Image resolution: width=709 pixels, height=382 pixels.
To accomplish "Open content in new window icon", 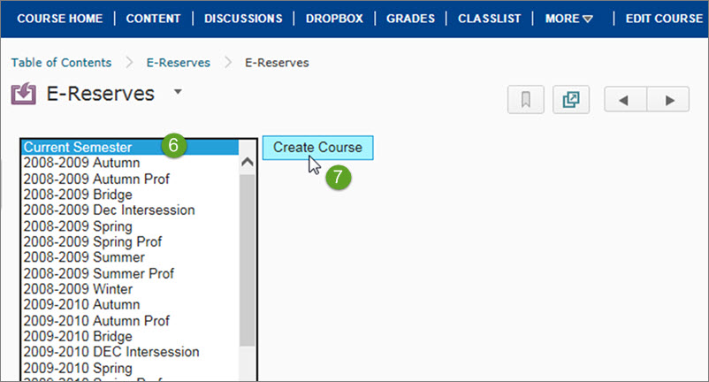I will (x=570, y=99).
